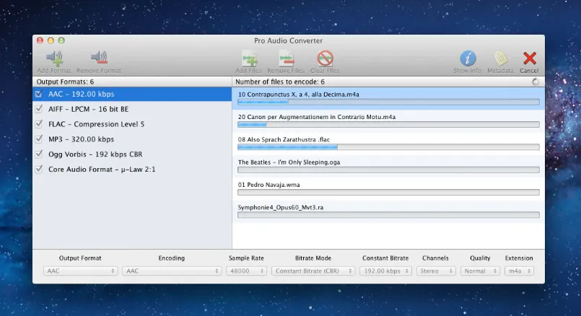Viewport: 581px width, 316px height.
Task: Click the Output Formats: 6 header
Action: pyautogui.click(x=65, y=82)
